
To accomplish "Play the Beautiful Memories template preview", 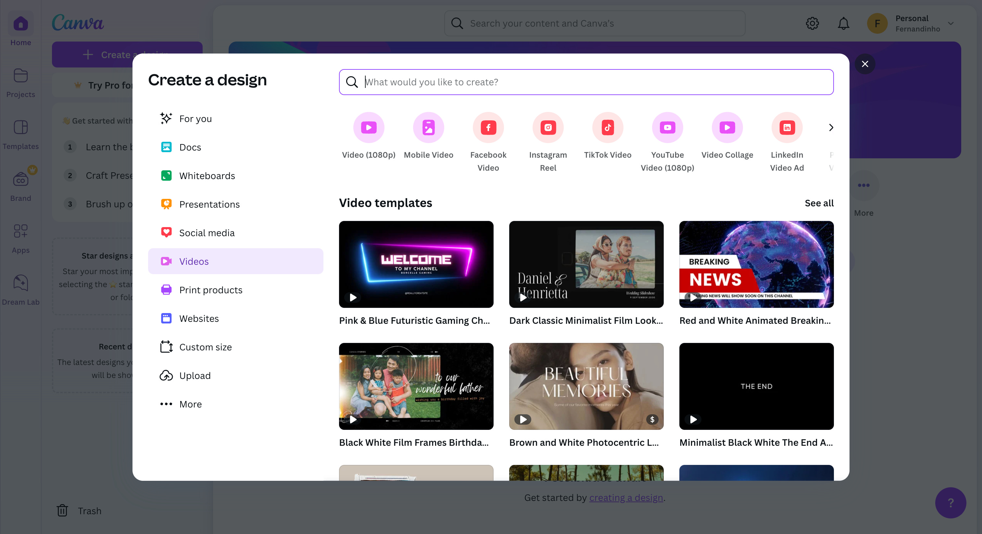I will (x=522, y=419).
